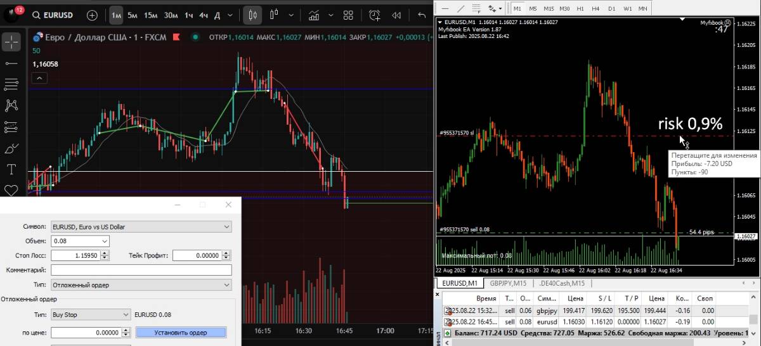Undo last action with the arrow button
The image size is (761, 346).
(x=422, y=15)
